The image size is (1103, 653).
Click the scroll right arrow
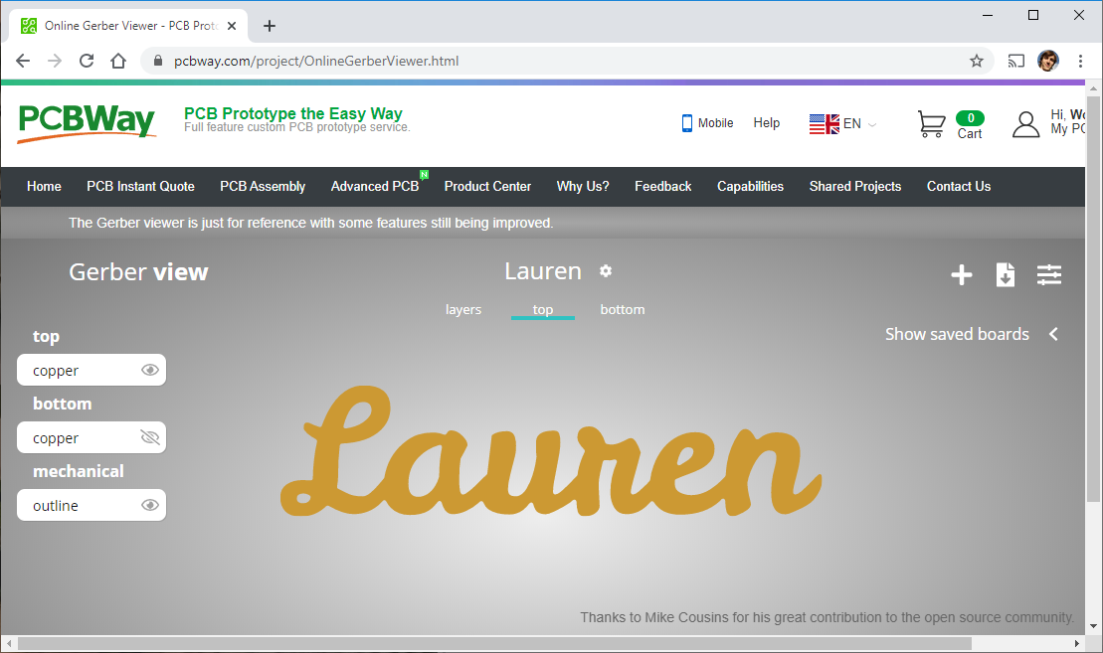tap(1077, 644)
